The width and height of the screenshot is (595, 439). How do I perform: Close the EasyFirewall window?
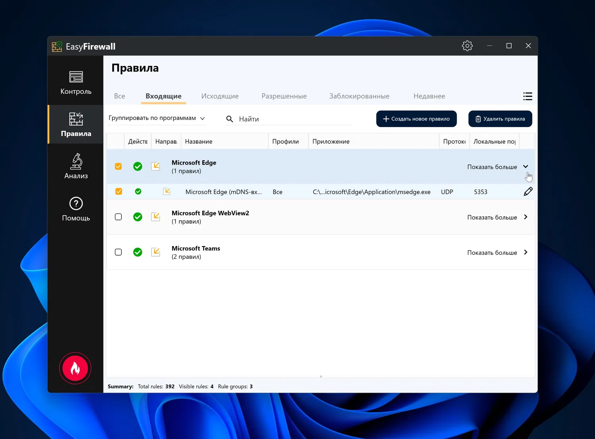[528, 46]
